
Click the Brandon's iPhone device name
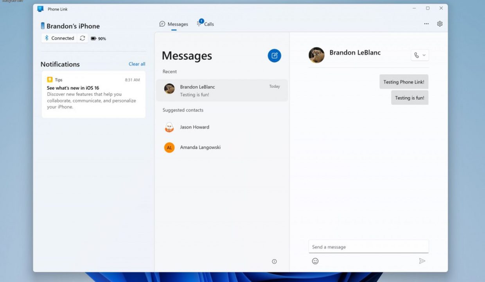pyautogui.click(x=73, y=26)
